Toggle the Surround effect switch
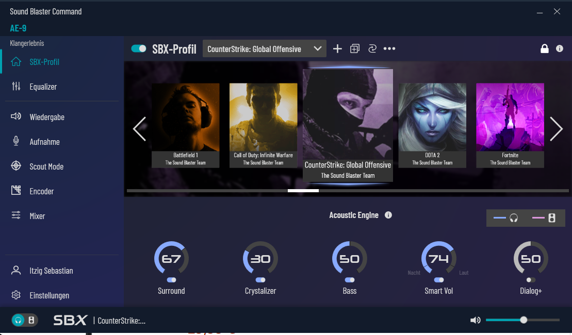 pos(171,280)
